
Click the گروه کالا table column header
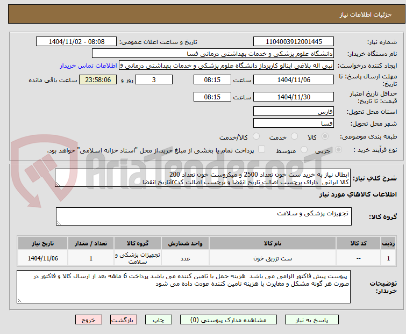(138, 243)
